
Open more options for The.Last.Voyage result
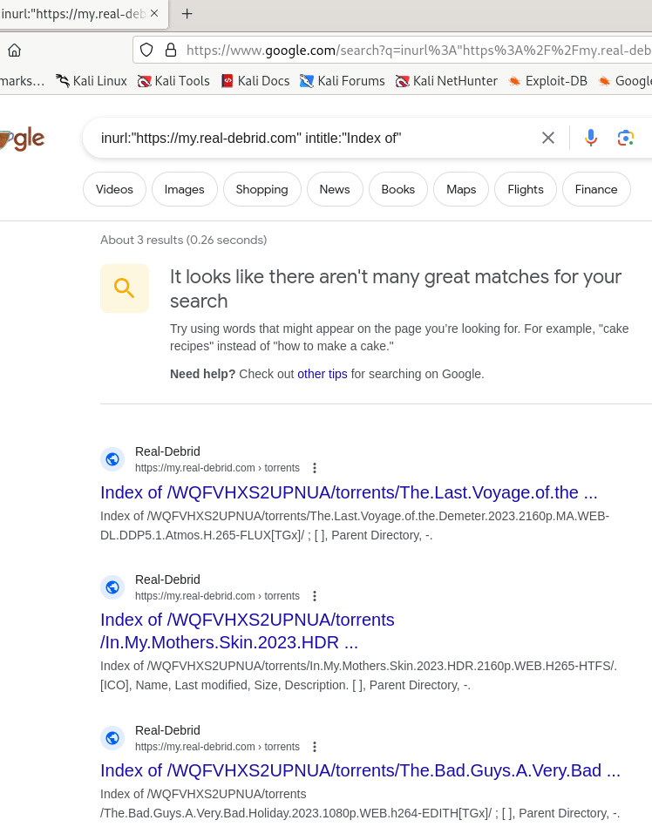[315, 468]
